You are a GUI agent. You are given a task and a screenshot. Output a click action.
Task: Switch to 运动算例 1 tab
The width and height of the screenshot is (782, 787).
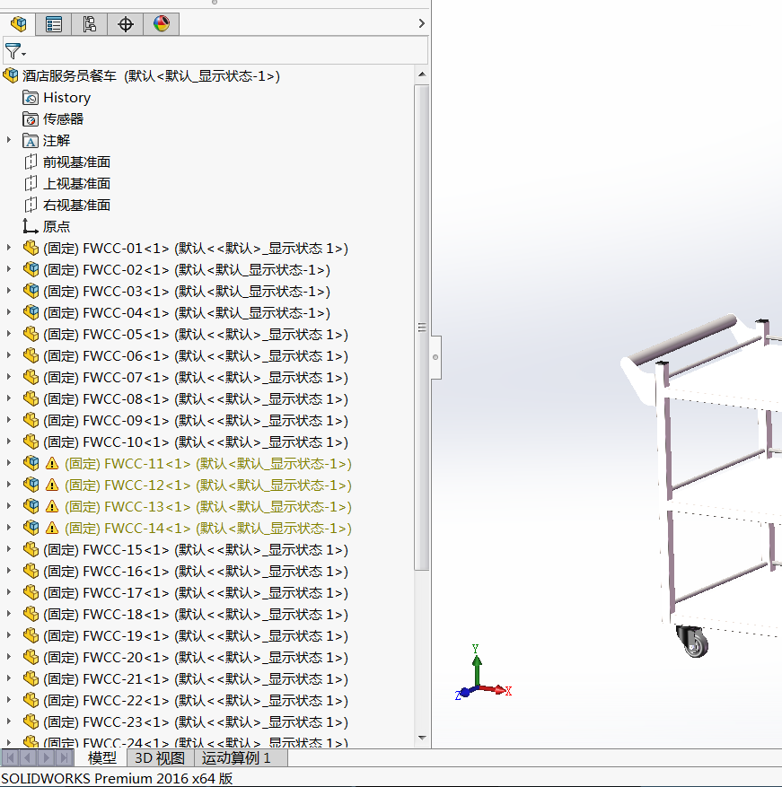236,758
